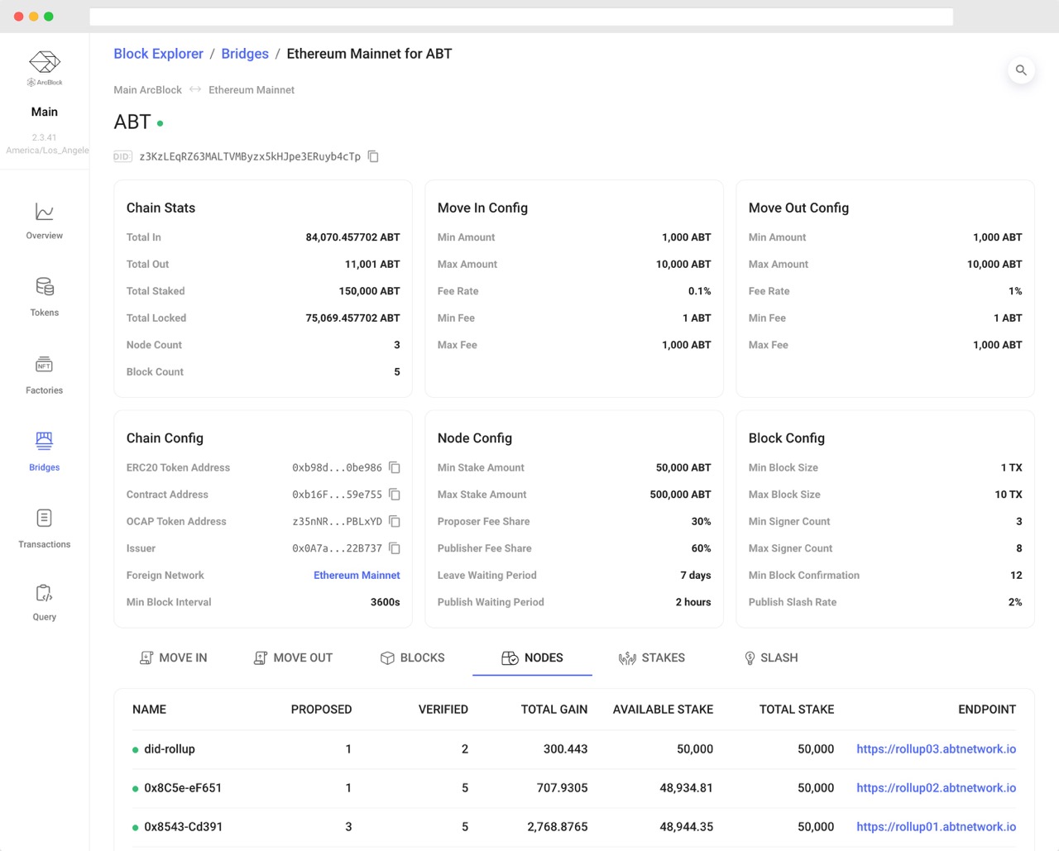Screen dimensions: 1059x851
Task: Click the browser address bar
Action: (521, 17)
